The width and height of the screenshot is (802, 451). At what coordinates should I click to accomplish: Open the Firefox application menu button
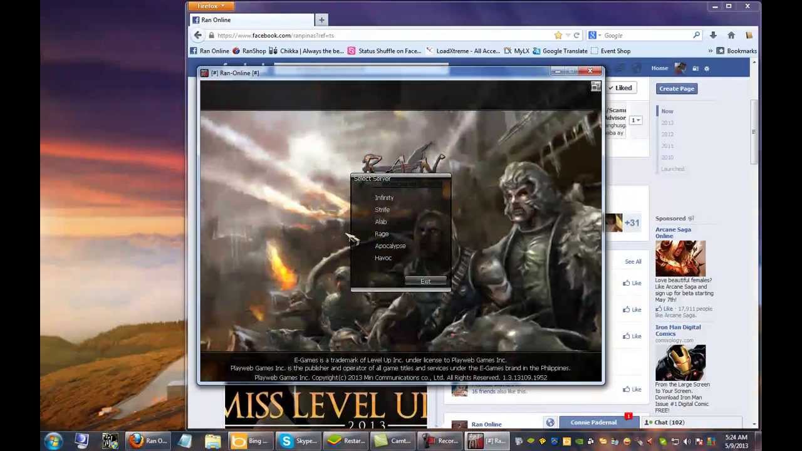[210, 6]
